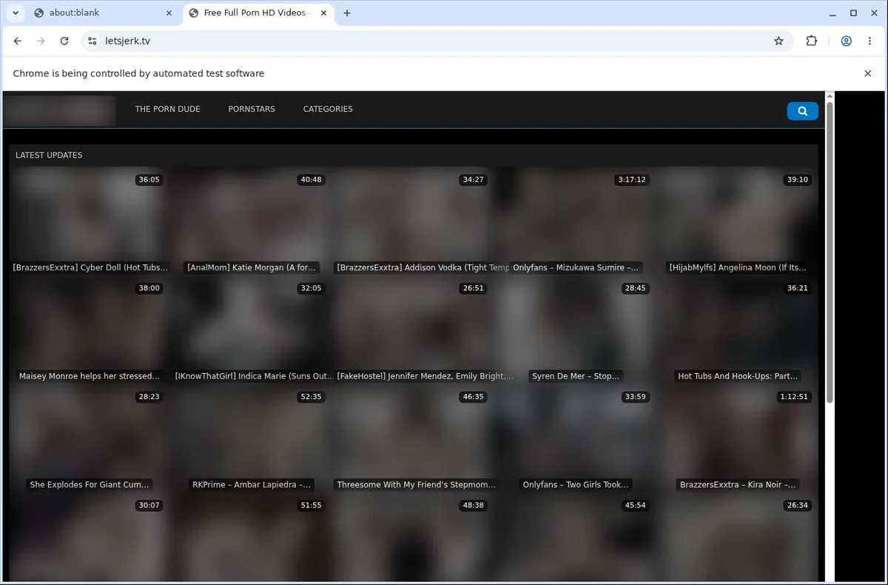Dismiss the automated test software notice

point(868,73)
